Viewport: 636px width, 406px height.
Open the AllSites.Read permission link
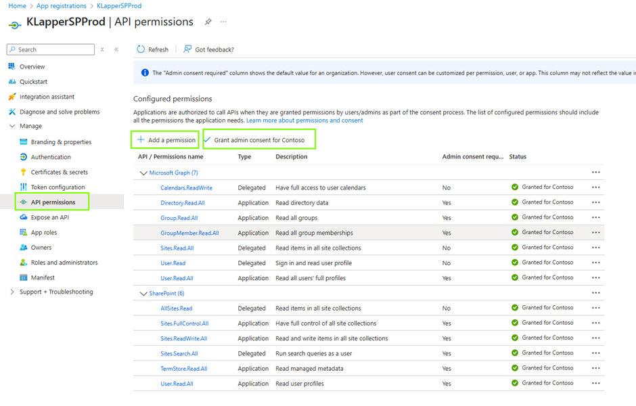[177, 309]
